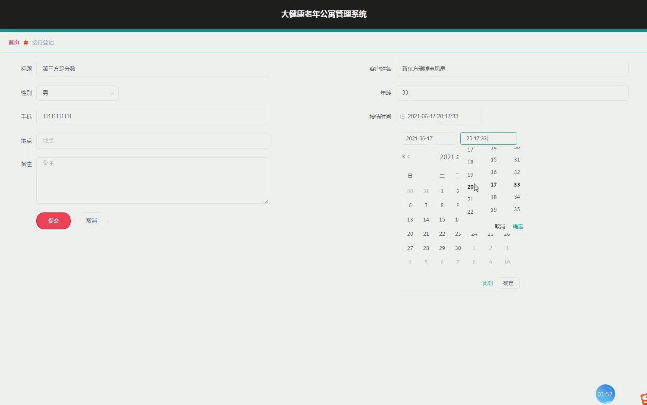Select hour 21 in time spinner
This screenshot has width=647, height=405.
tap(470, 199)
